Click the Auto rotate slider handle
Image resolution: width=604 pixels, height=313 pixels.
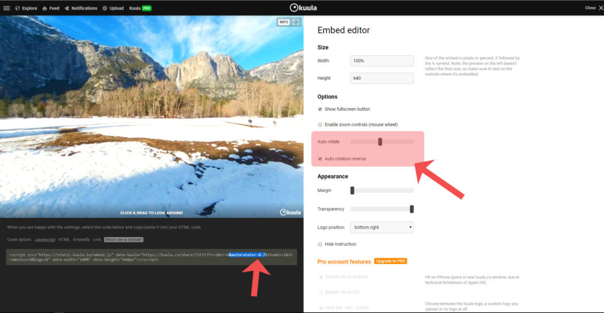pyautogui.click(x=380, y=141)
